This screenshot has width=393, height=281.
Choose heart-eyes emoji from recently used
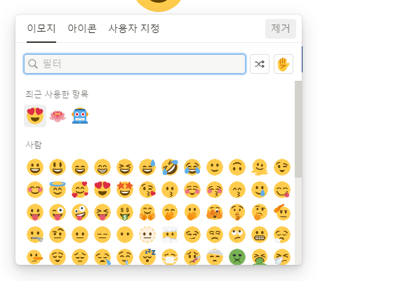pyautogui.click(x=35, y=116)
